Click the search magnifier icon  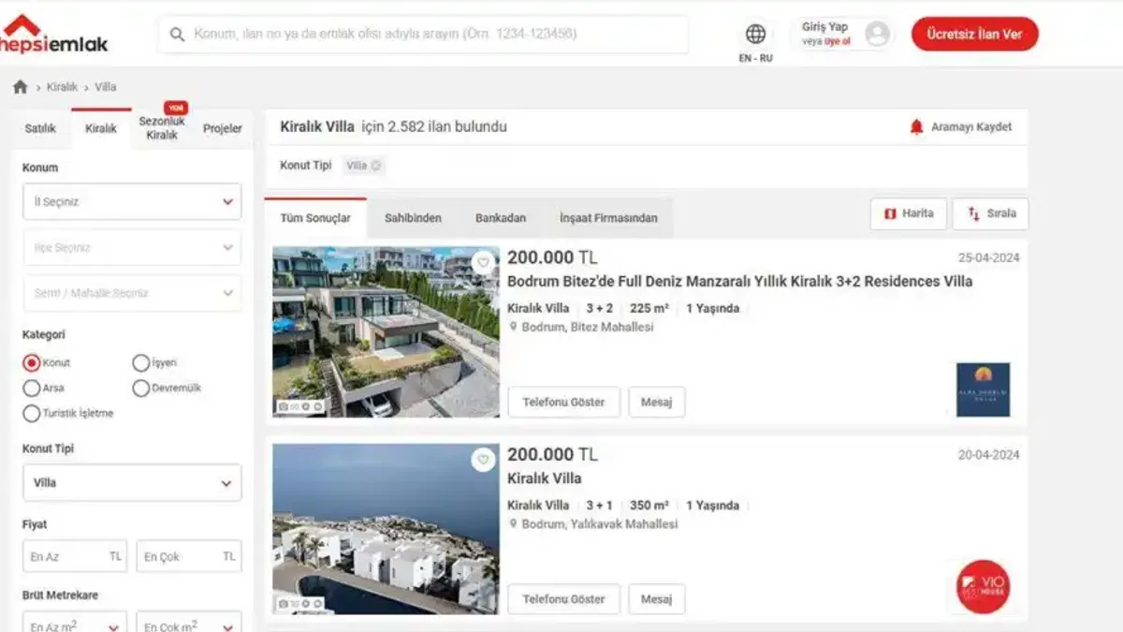click(x=177, y=35)
